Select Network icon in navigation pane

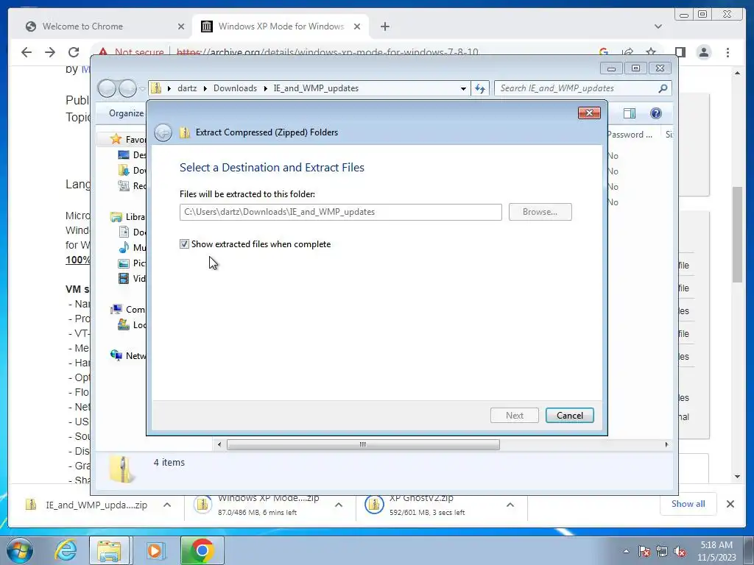click(x=116, y=355)
